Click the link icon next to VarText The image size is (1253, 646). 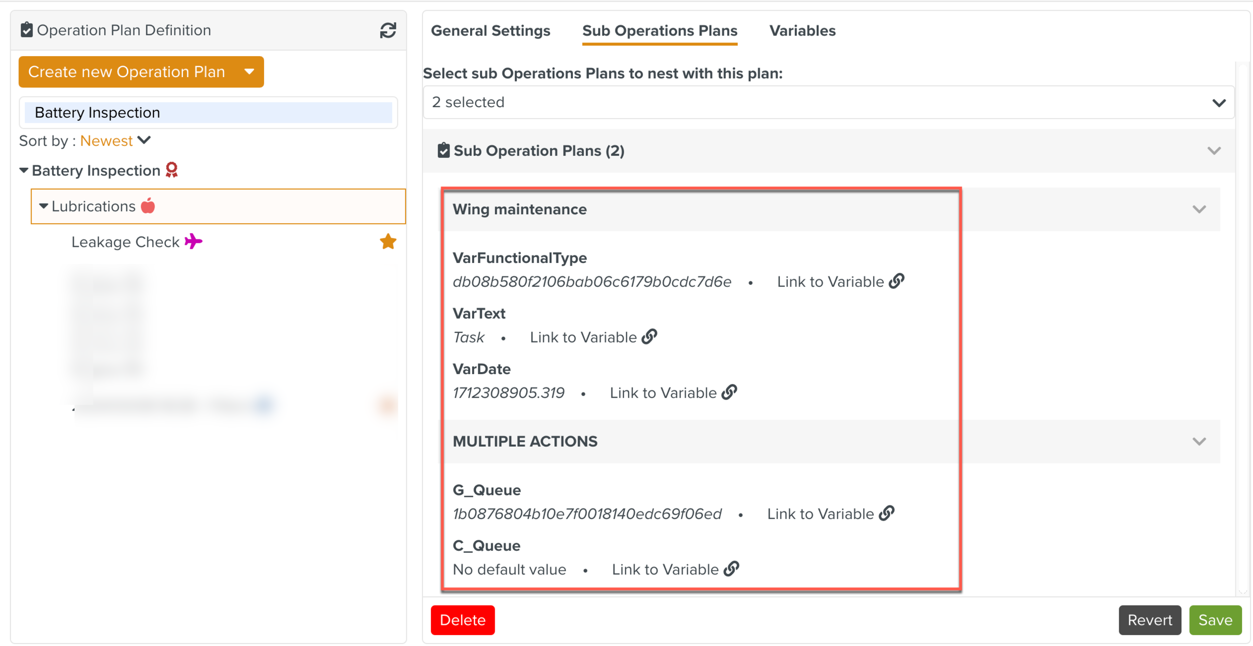click(x=650, y=337)
